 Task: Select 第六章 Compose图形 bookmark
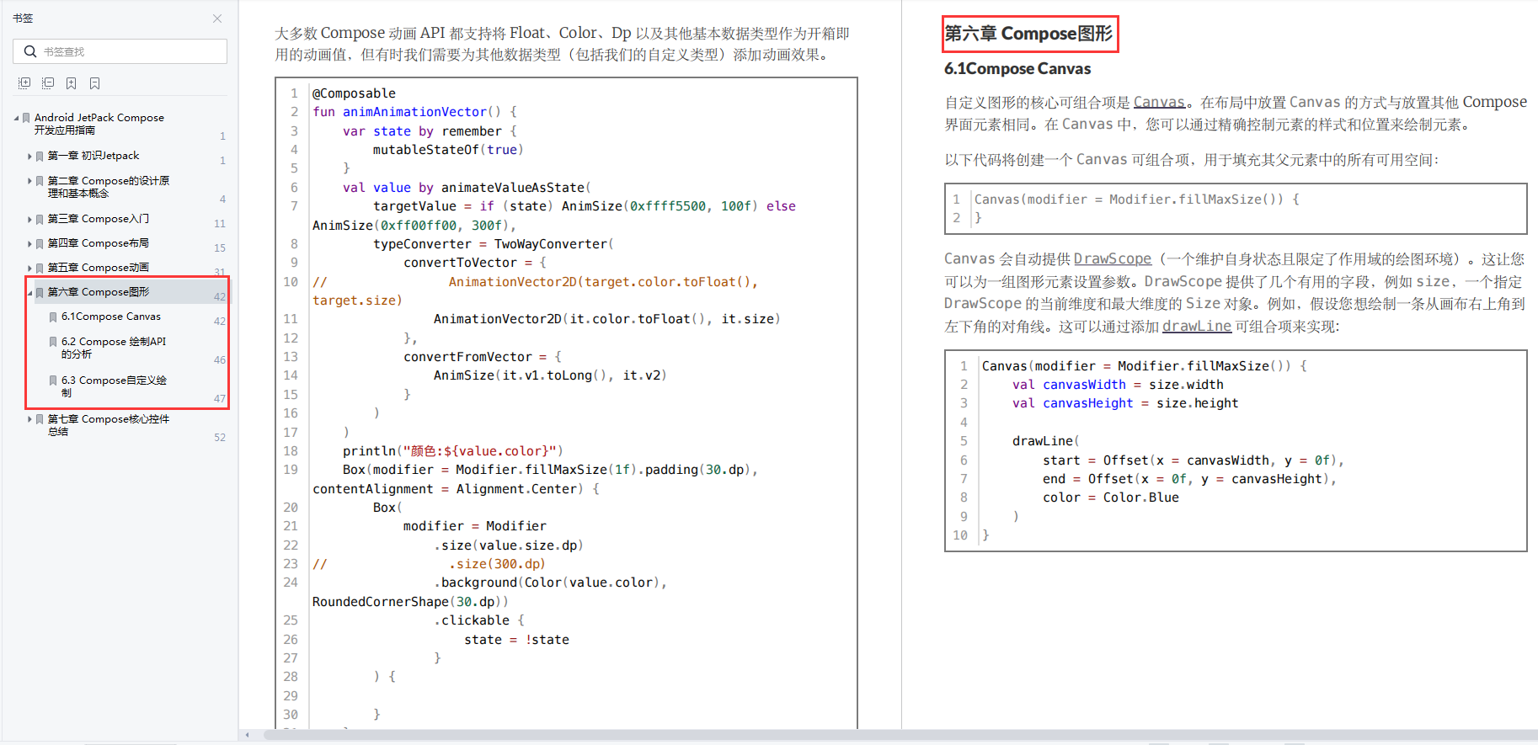pos(99,292)
